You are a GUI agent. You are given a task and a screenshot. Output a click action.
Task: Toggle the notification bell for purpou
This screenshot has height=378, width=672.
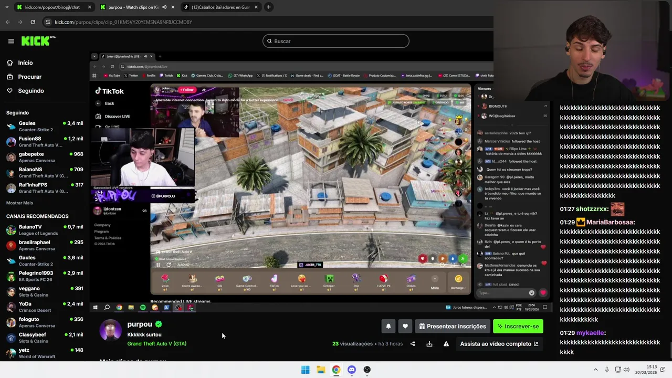[x=388, y=326]
